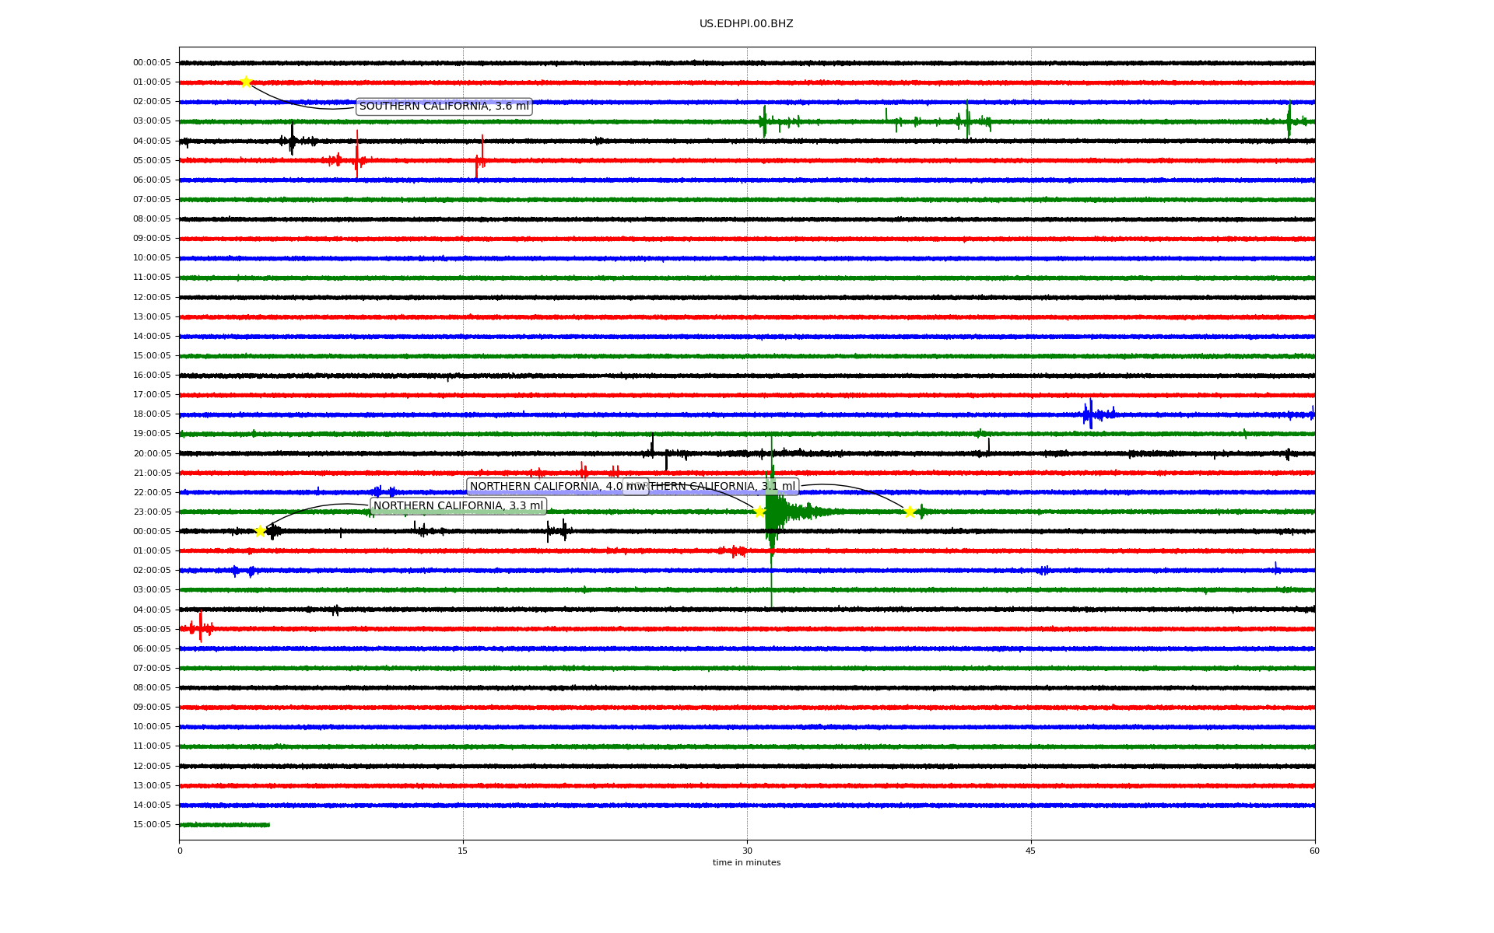
Task: Click the 16:00:05 row time label
Action: pos(152,375)
